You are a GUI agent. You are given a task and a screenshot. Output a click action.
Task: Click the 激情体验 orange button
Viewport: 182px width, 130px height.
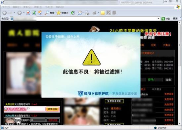coord(52,109)
